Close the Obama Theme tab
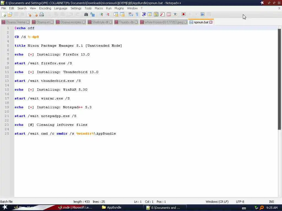Screen dimensions: 282x211 (x=28, y=22)
